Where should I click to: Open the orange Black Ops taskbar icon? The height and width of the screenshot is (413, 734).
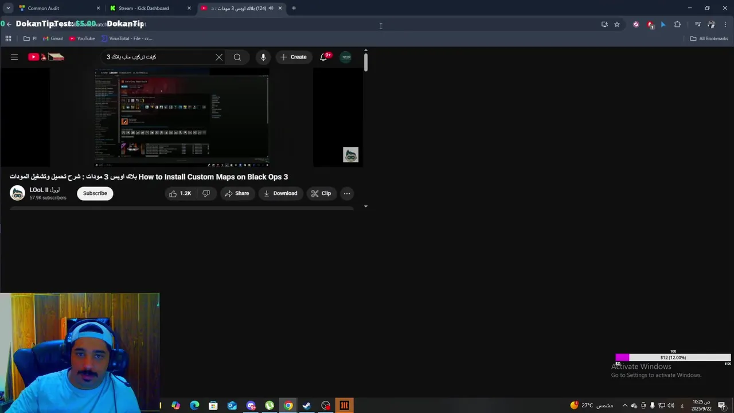pyautogui.click(x=345, y=406)
